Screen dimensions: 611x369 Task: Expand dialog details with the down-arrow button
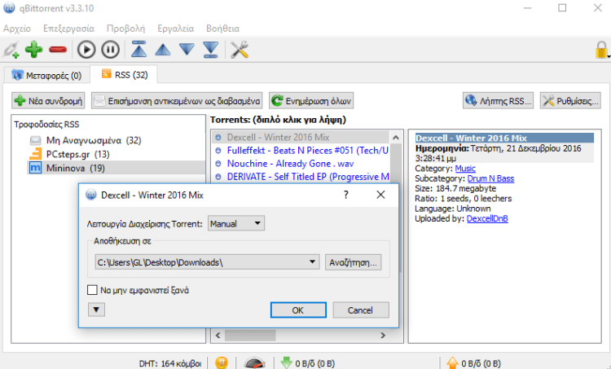click(96, 310)
